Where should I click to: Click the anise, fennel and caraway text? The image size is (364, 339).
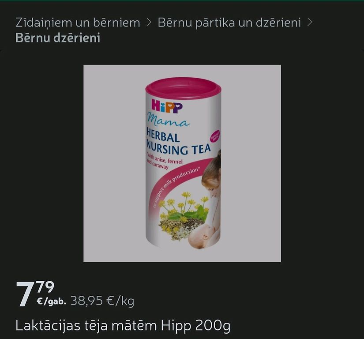[165, 161]
